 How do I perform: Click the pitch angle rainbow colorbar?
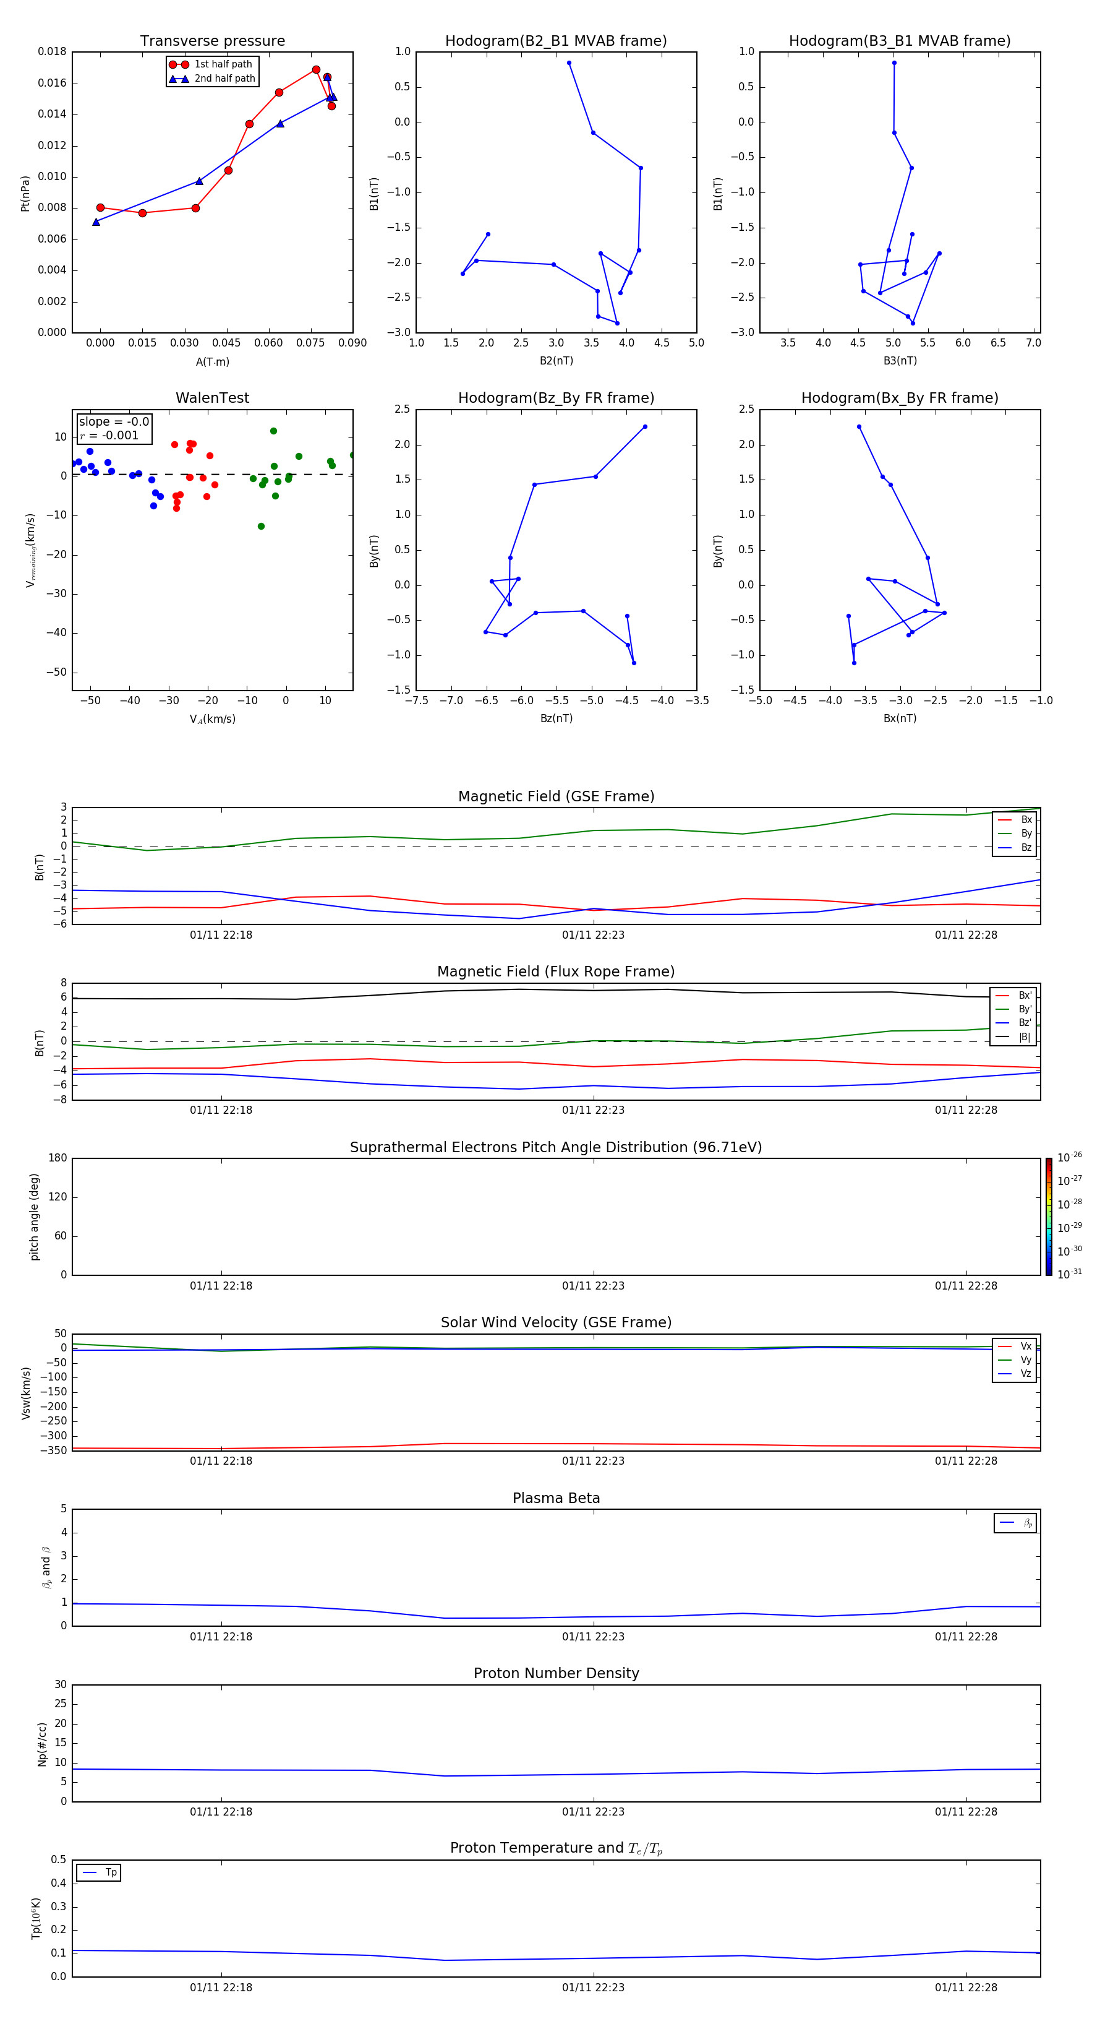1049,1217
